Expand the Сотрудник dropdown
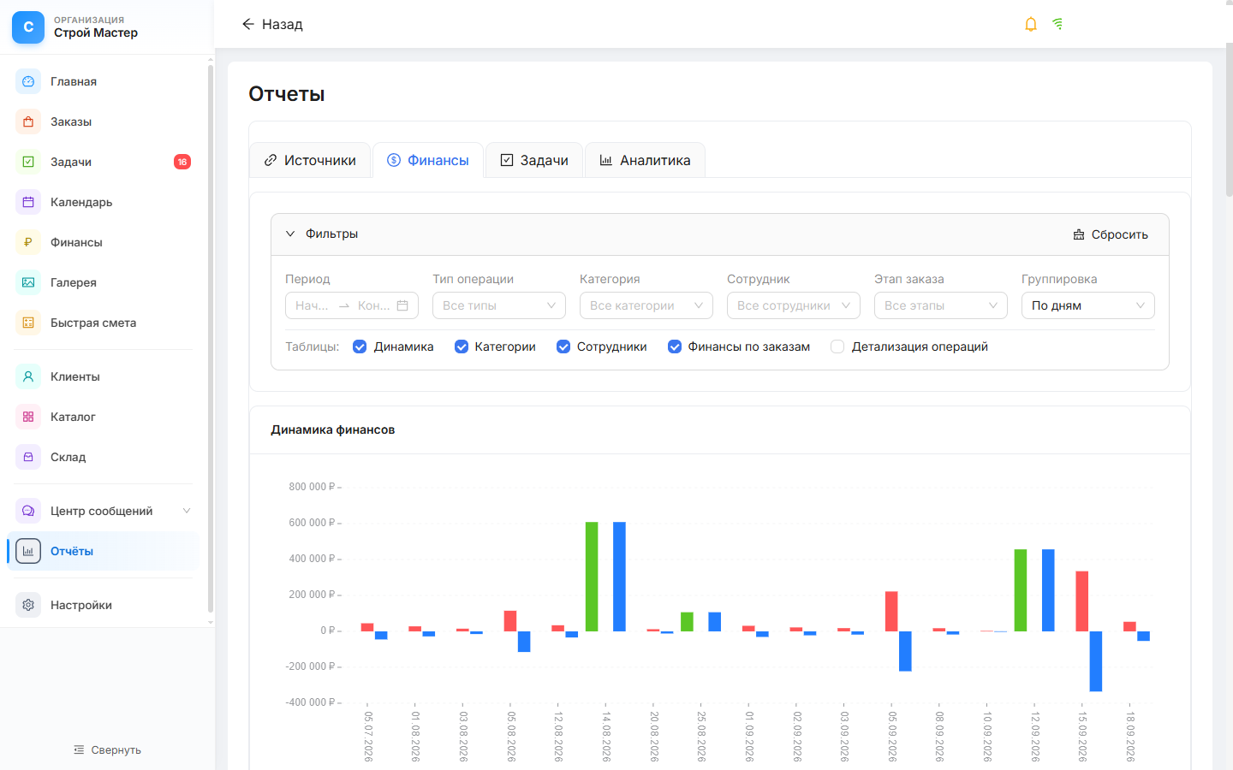 [x=794, y=305]
